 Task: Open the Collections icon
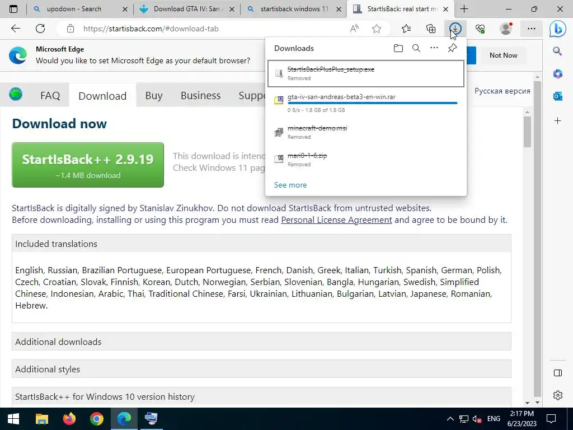[x=431, y=29]
